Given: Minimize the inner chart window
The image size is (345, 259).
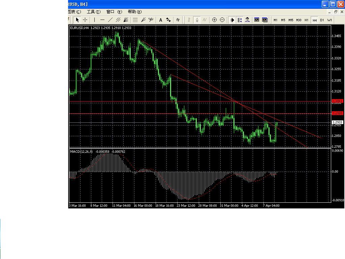Looking at the screenshot, I should pyautogui.click(x=330, y=12).
